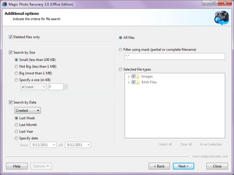234x175 pixels.
Task: Click the app icon in title bar
Action: (5, 4)
